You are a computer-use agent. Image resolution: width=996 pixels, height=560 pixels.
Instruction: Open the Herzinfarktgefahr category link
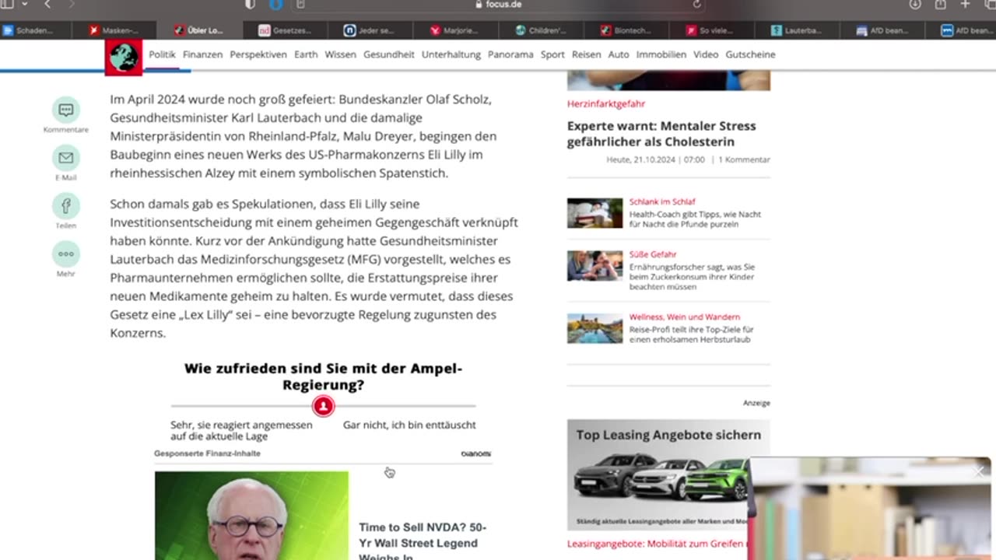point(606,103)
